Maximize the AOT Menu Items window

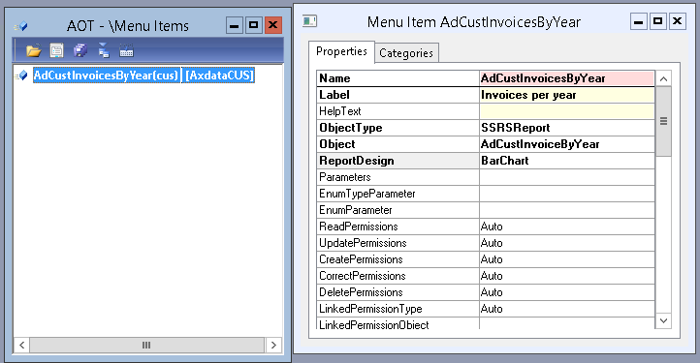[x=254, y=25]
